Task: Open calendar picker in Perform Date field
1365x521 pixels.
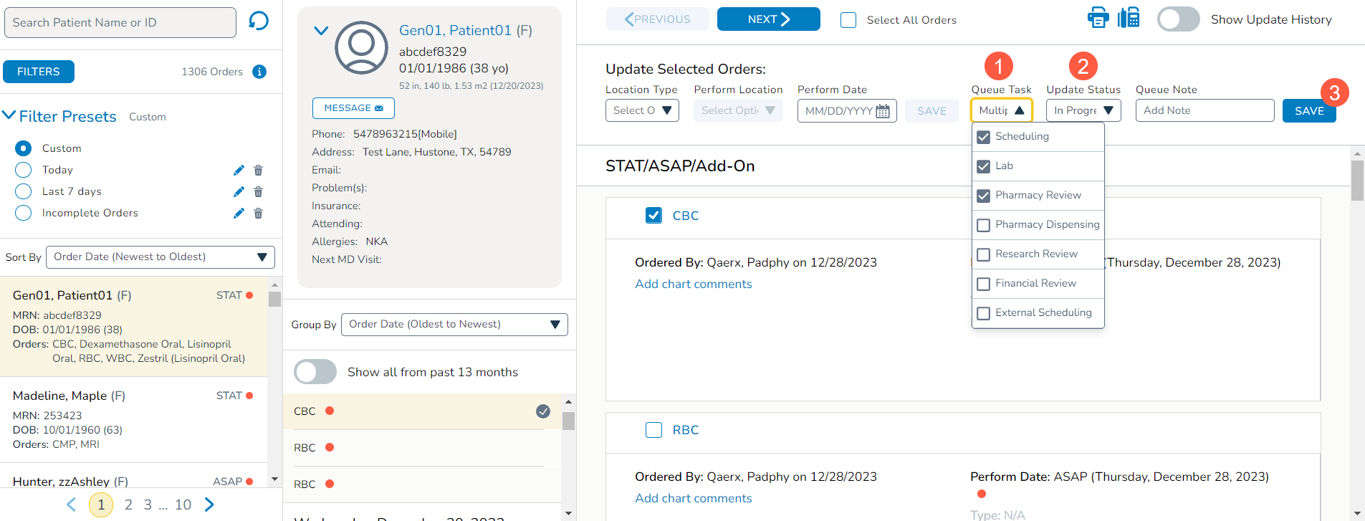Action: (x=883, y=111)
